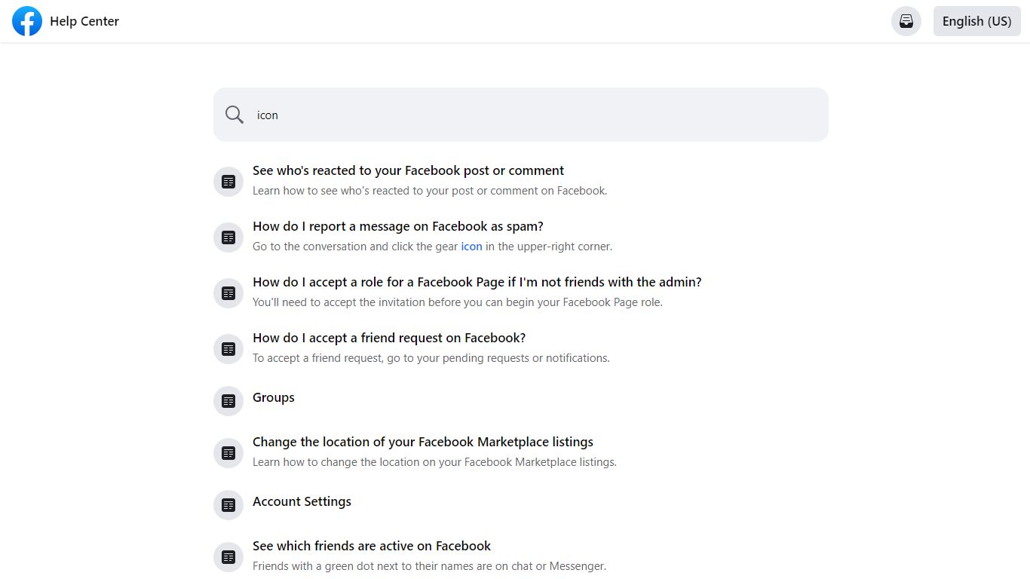Click "Learn how to see who's reacted" description
Viewport: 1030px width, 579px height.
(430, 191)
